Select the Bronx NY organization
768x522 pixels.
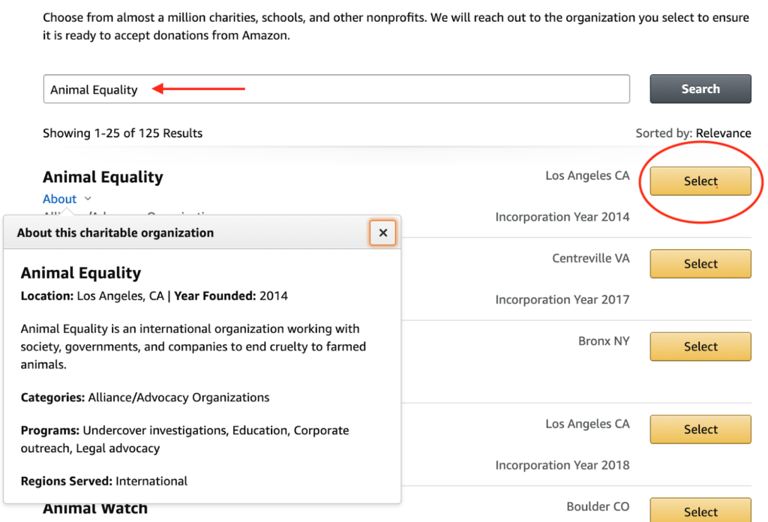coord(700,346)
